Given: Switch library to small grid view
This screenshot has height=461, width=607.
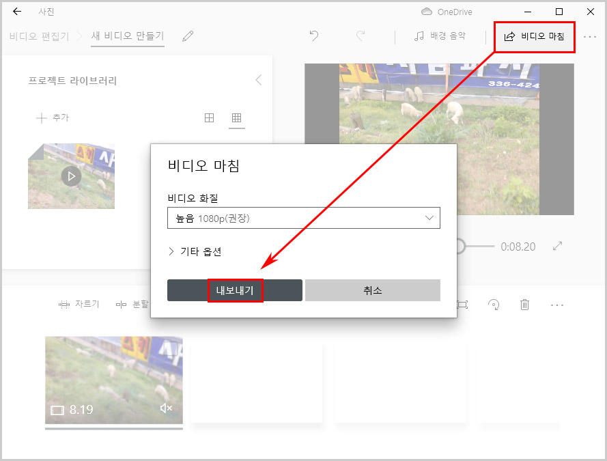Looking at the screenshot, I should (236, 117).
